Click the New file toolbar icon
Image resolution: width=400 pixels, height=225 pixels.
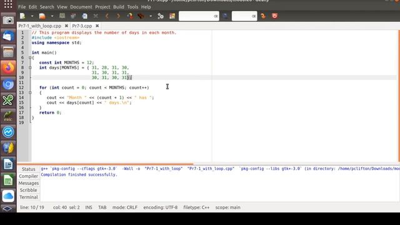(x=22, y=16)
